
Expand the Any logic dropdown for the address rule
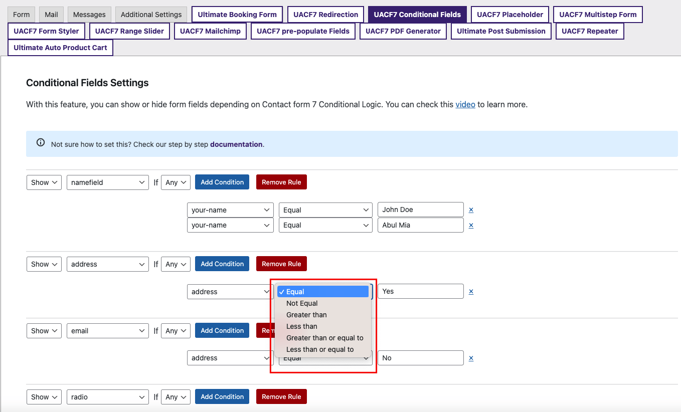[x=175, y=264]
